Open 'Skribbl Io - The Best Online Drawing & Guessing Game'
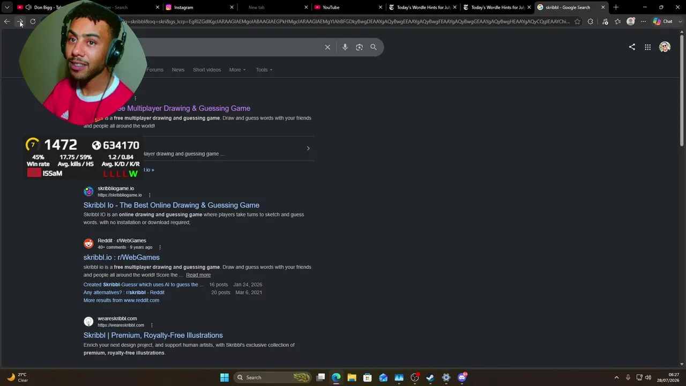The image size is (686, 386). coord(171,205)
